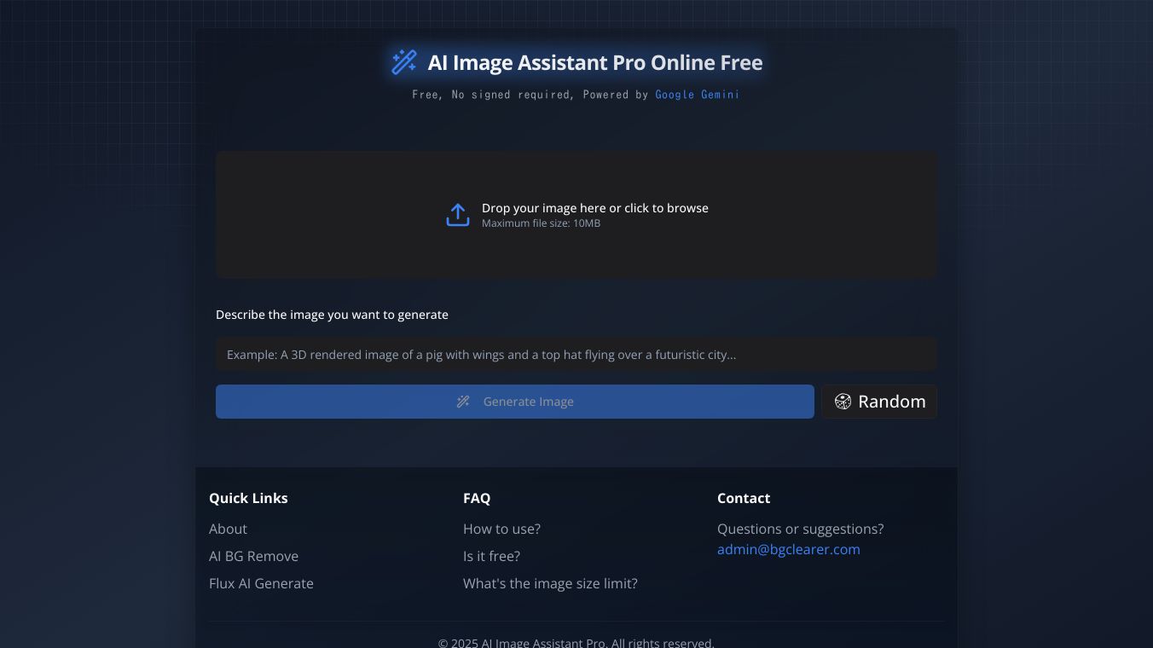Select the 'How to use?' FAQ item
1153x648 pixels.
pyautogui.click(x=501, y=529)
